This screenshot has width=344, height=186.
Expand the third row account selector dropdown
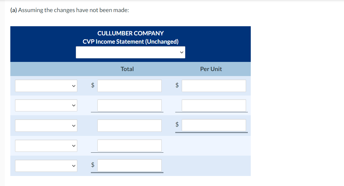(x=46, y=125)
